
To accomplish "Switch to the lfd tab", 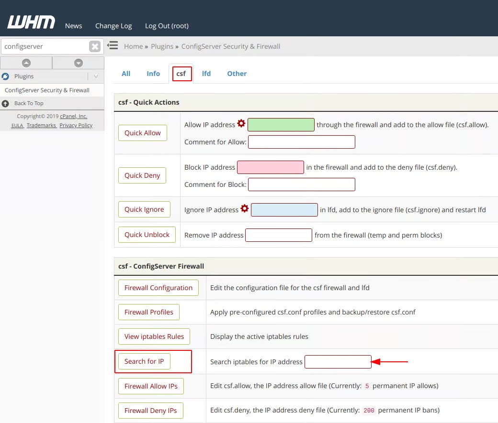I will [206, 74].
